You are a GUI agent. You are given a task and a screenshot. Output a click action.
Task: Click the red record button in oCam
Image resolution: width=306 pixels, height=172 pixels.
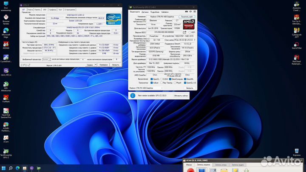tap(190, 170)
